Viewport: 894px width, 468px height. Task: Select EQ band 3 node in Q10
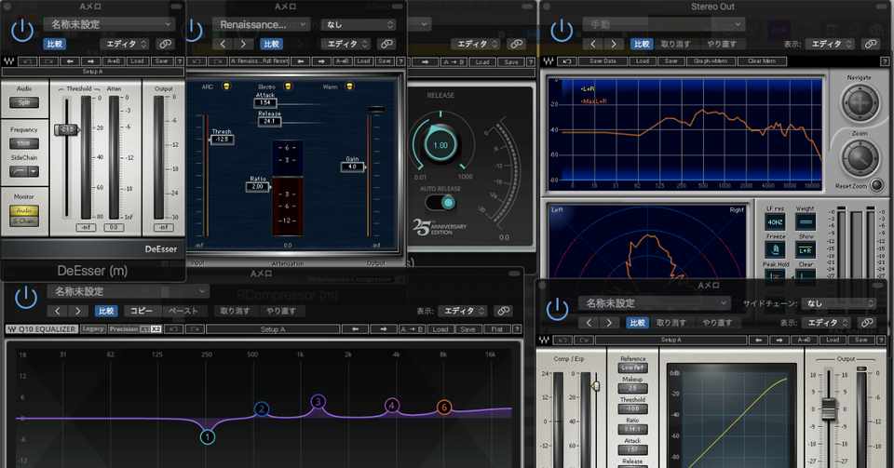coord(318,402)
